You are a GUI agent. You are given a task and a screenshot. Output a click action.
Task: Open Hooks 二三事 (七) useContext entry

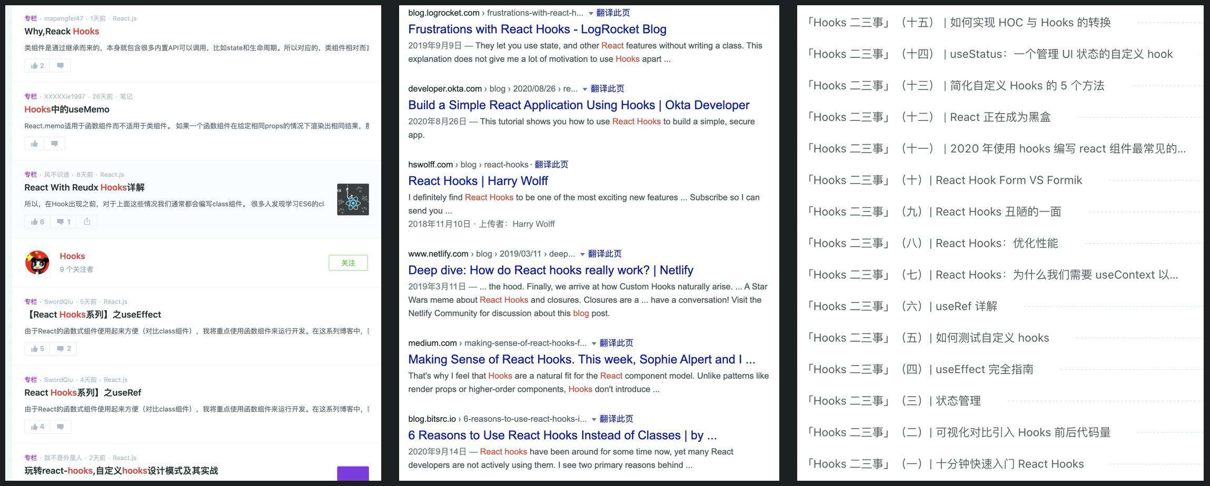[x=993, y=275]
